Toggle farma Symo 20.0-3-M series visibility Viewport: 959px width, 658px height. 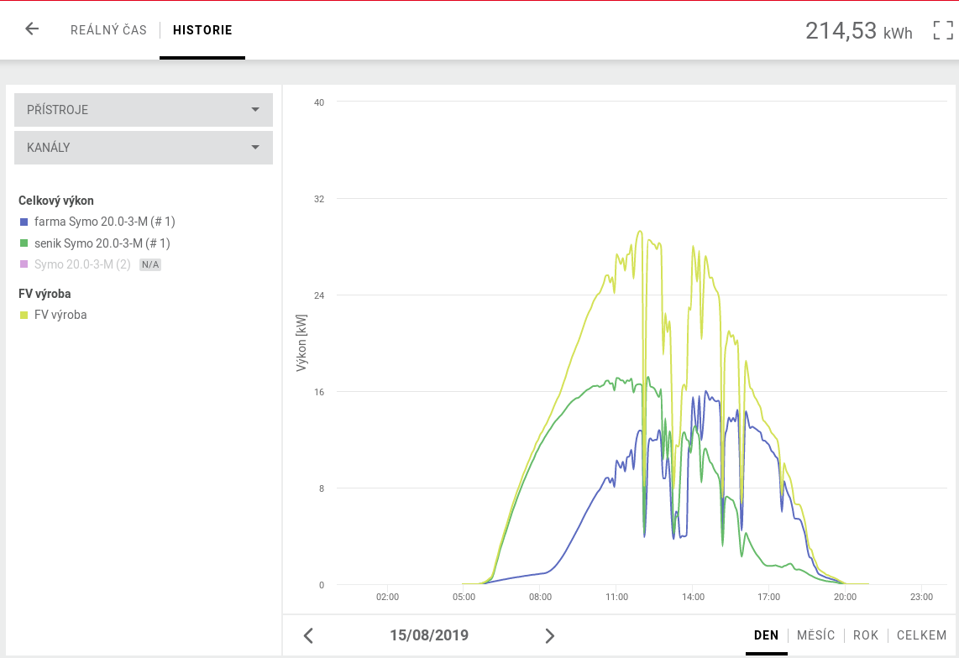click(104, 222)
